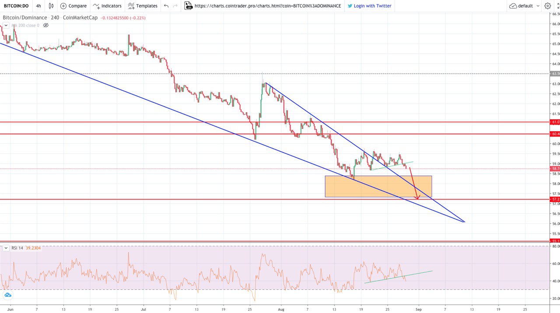The height and width of the screenshot is (313, 560).
Task: Click Login with Twitter
Action: 373,6
